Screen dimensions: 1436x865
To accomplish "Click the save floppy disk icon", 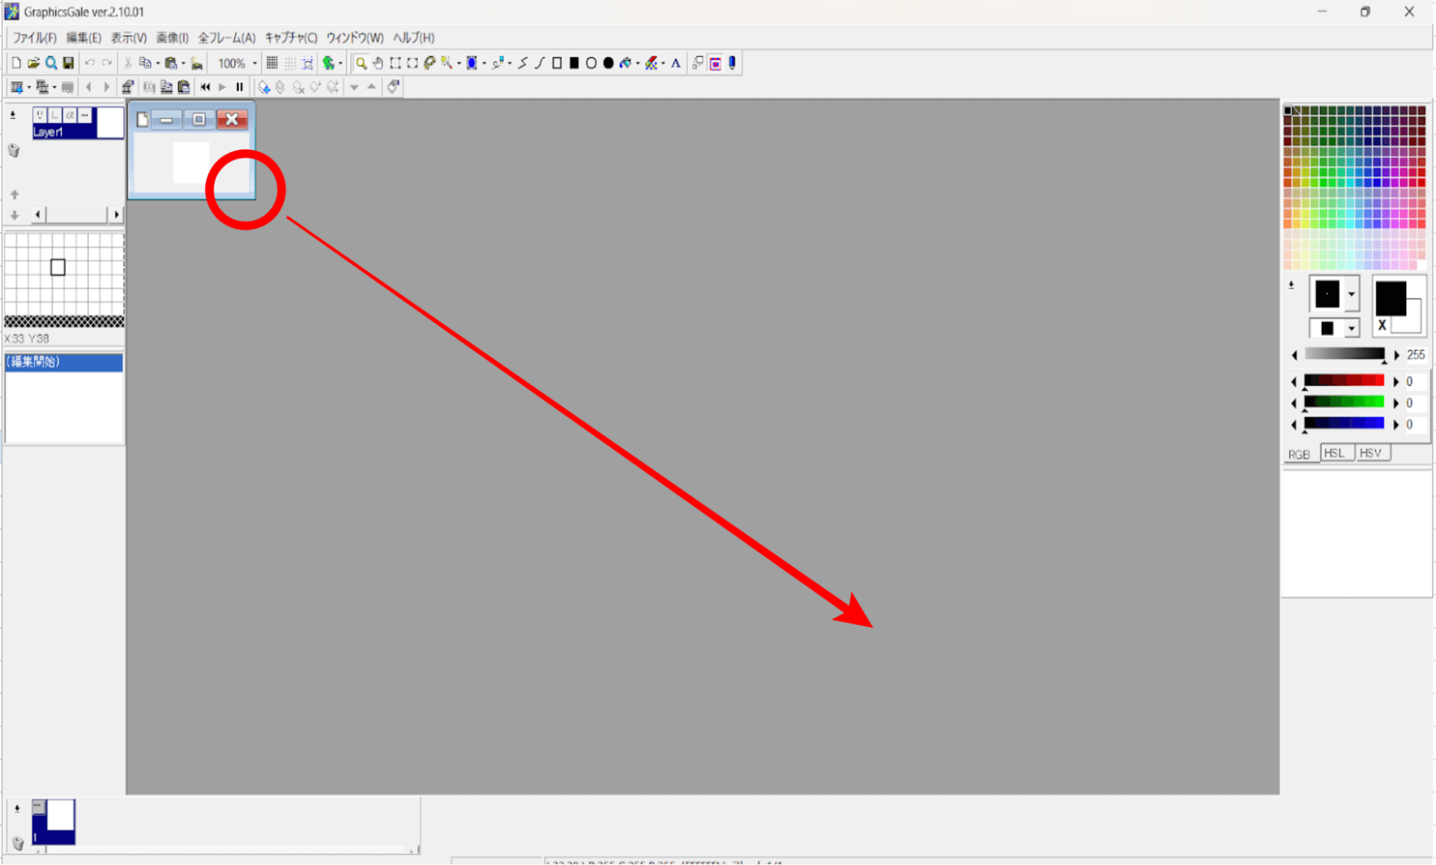I will click(68, 63).
